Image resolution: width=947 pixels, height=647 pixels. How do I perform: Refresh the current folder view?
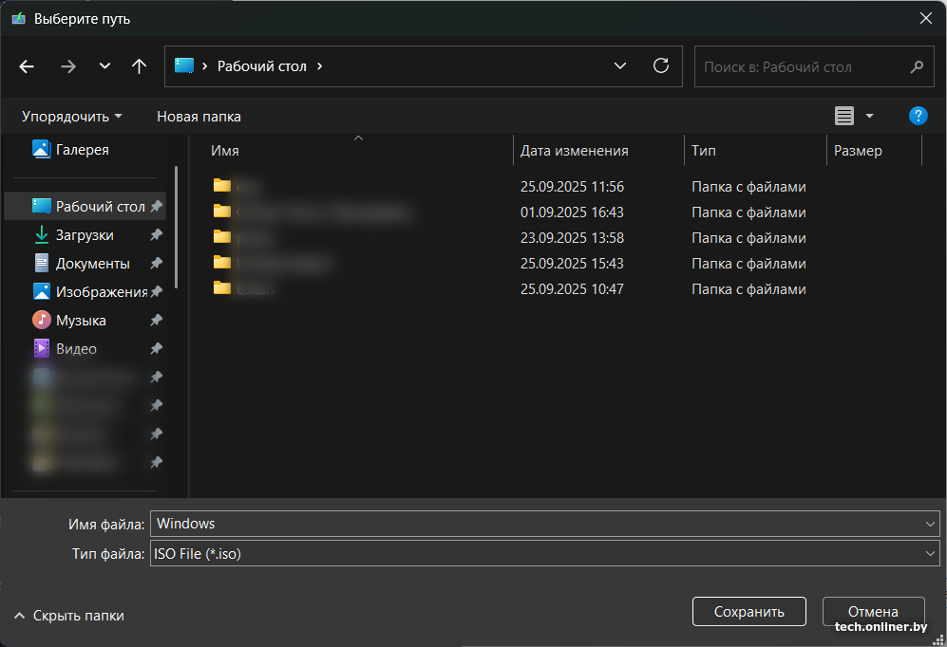[x=661, y=65]
